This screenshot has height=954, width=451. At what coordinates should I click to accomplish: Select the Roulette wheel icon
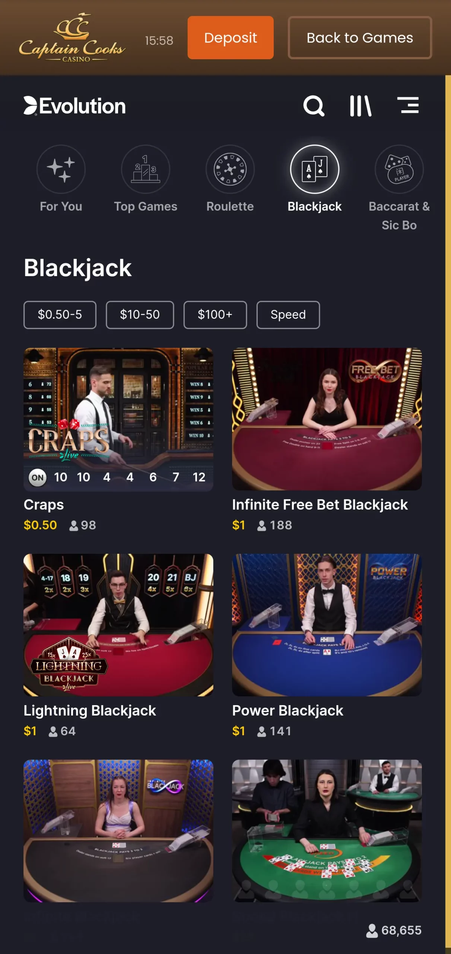click(x=230, y=169)
